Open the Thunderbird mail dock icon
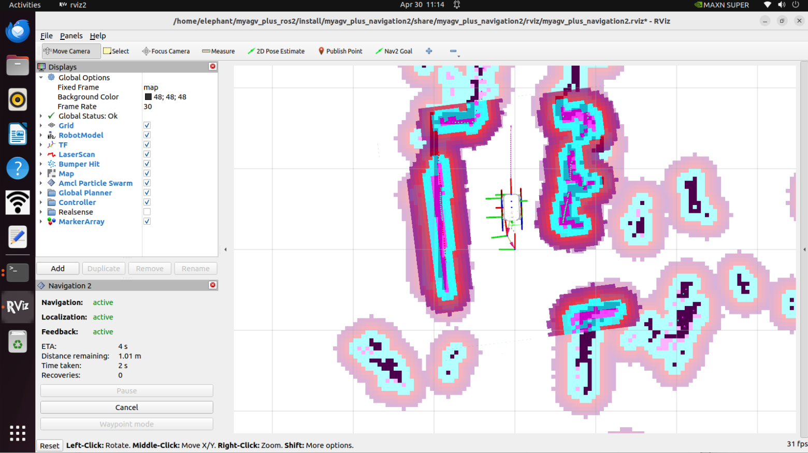Viewport: 808px width, 453px height. pos(18,32)
